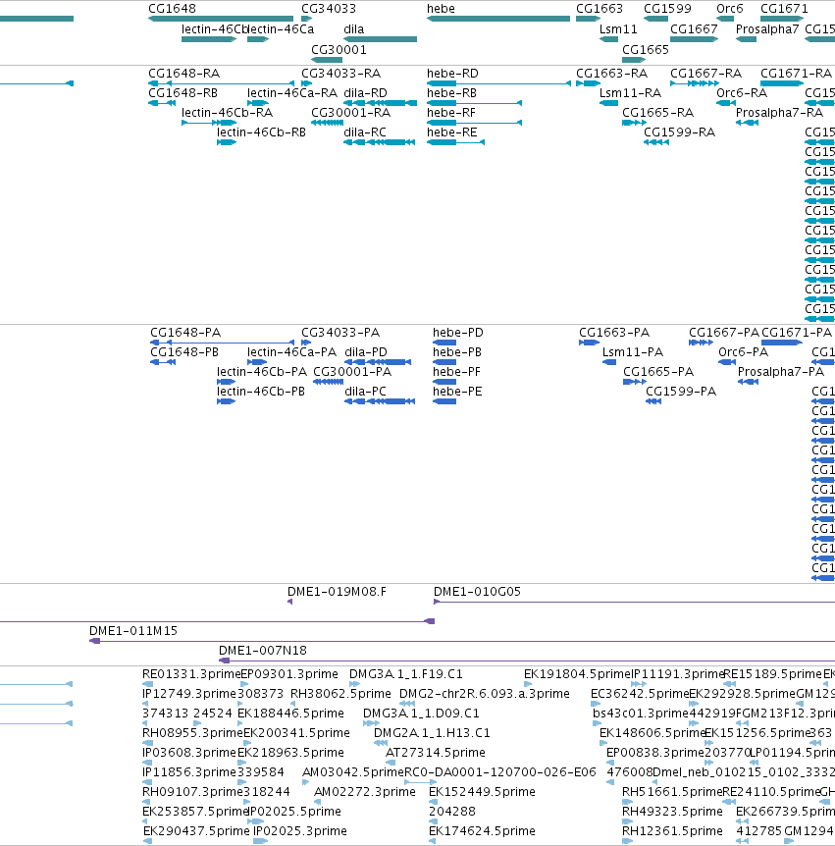Select transcript label dila-RC
The image size is (835, 846).
pyautogui.click(x=365, y=132)
